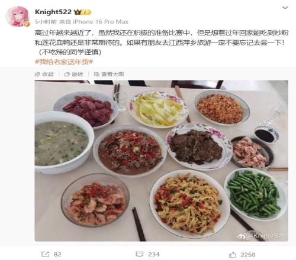Screen dimensions: 296x260
Task: Click the Knight522 username link
Action: pyautogui.click(x=53, y=12)
